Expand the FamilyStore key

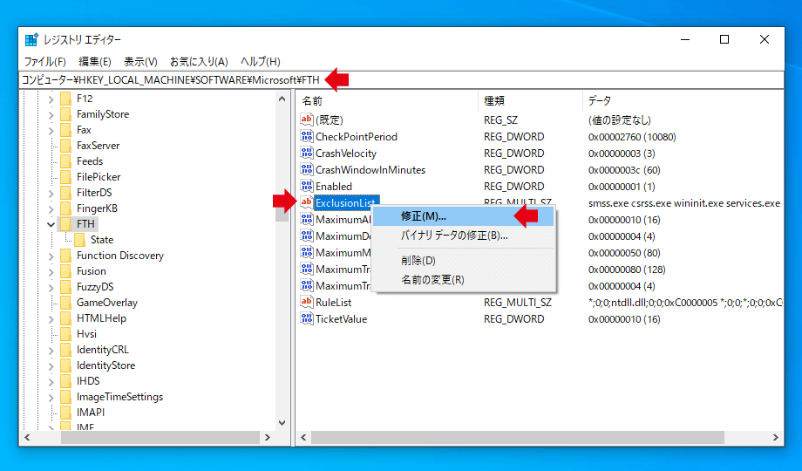(51, 114)
